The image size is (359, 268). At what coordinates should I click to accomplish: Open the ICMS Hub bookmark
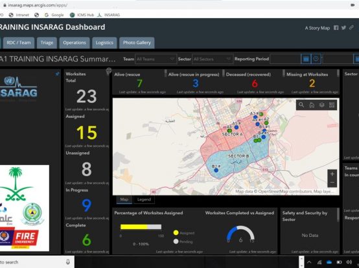82,15
